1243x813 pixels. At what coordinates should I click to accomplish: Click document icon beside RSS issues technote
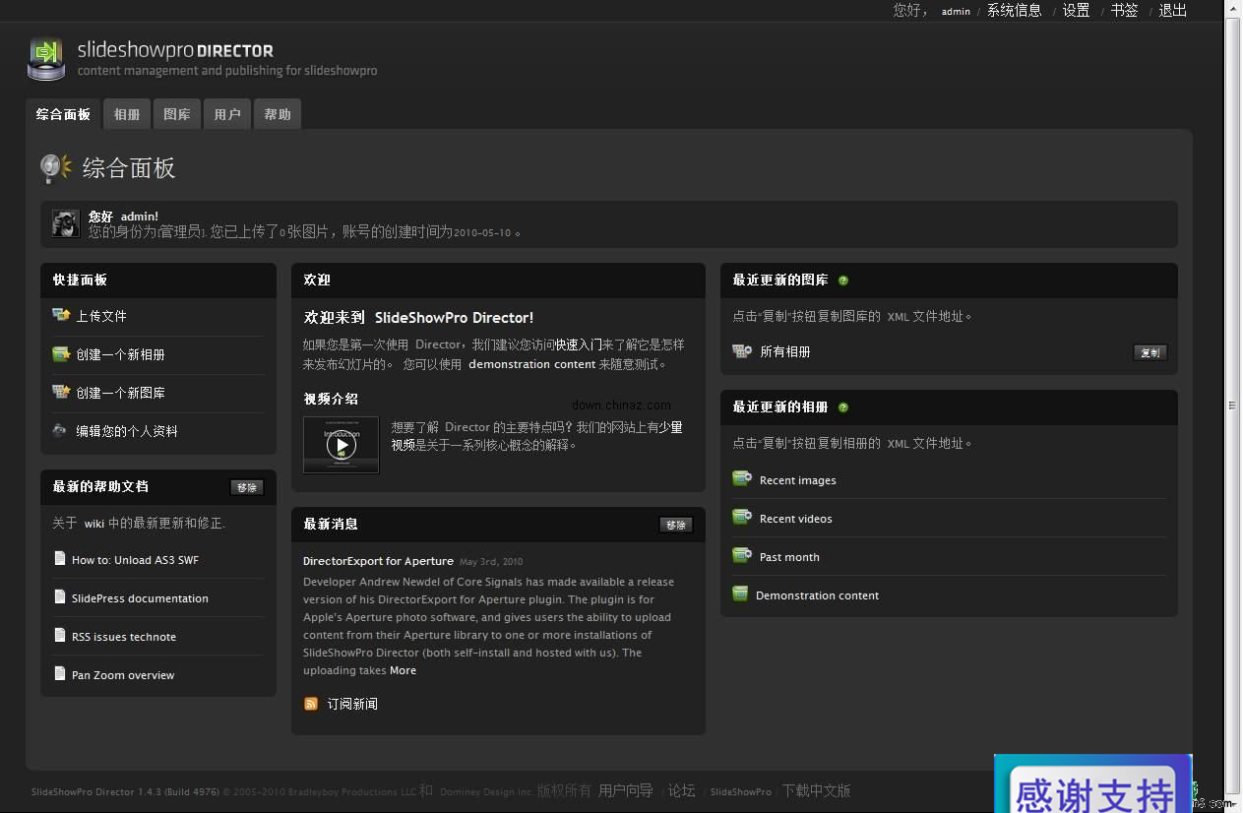tap(60, 636)
